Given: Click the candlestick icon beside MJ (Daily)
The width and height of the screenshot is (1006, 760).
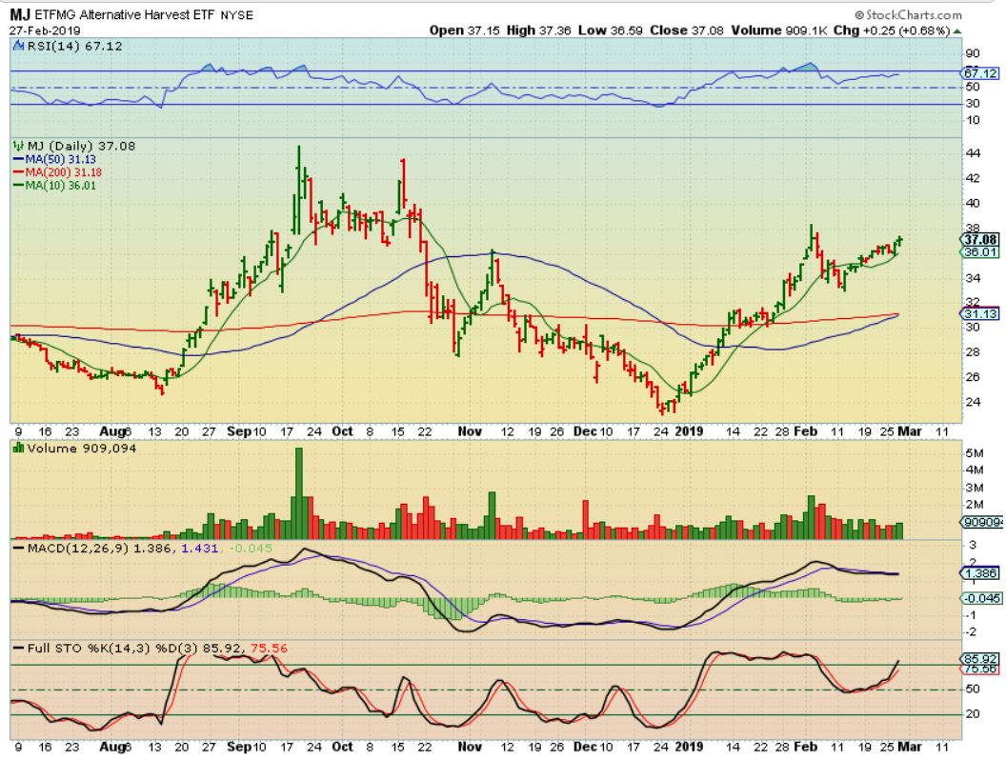Looking at the screenshot, I should click(x=18, y=147).
